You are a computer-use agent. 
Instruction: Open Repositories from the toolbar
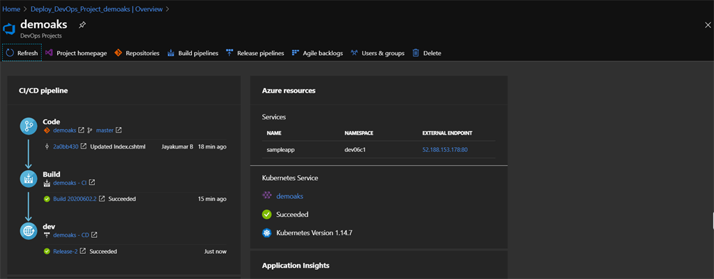[137, 53]
